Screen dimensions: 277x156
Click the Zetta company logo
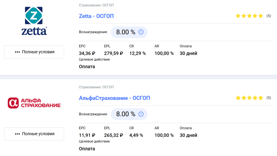click(x=34, y=21)
